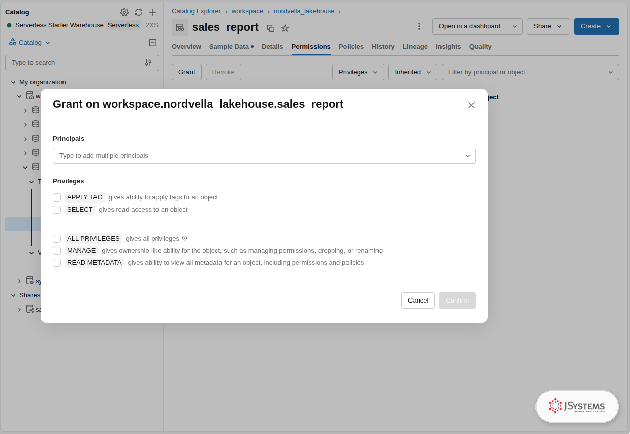Open the Privileges filter dropdown
Image resolution: width=630 pixels, height=434 pixels.
coord(358,72)
